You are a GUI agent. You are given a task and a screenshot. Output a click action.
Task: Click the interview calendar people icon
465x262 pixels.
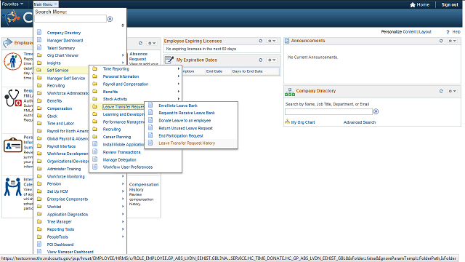tap(13, 187)
